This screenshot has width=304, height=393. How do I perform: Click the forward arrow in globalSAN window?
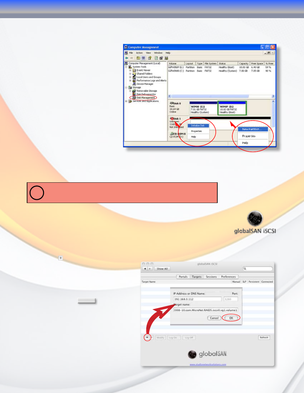(x=150, y=269)
